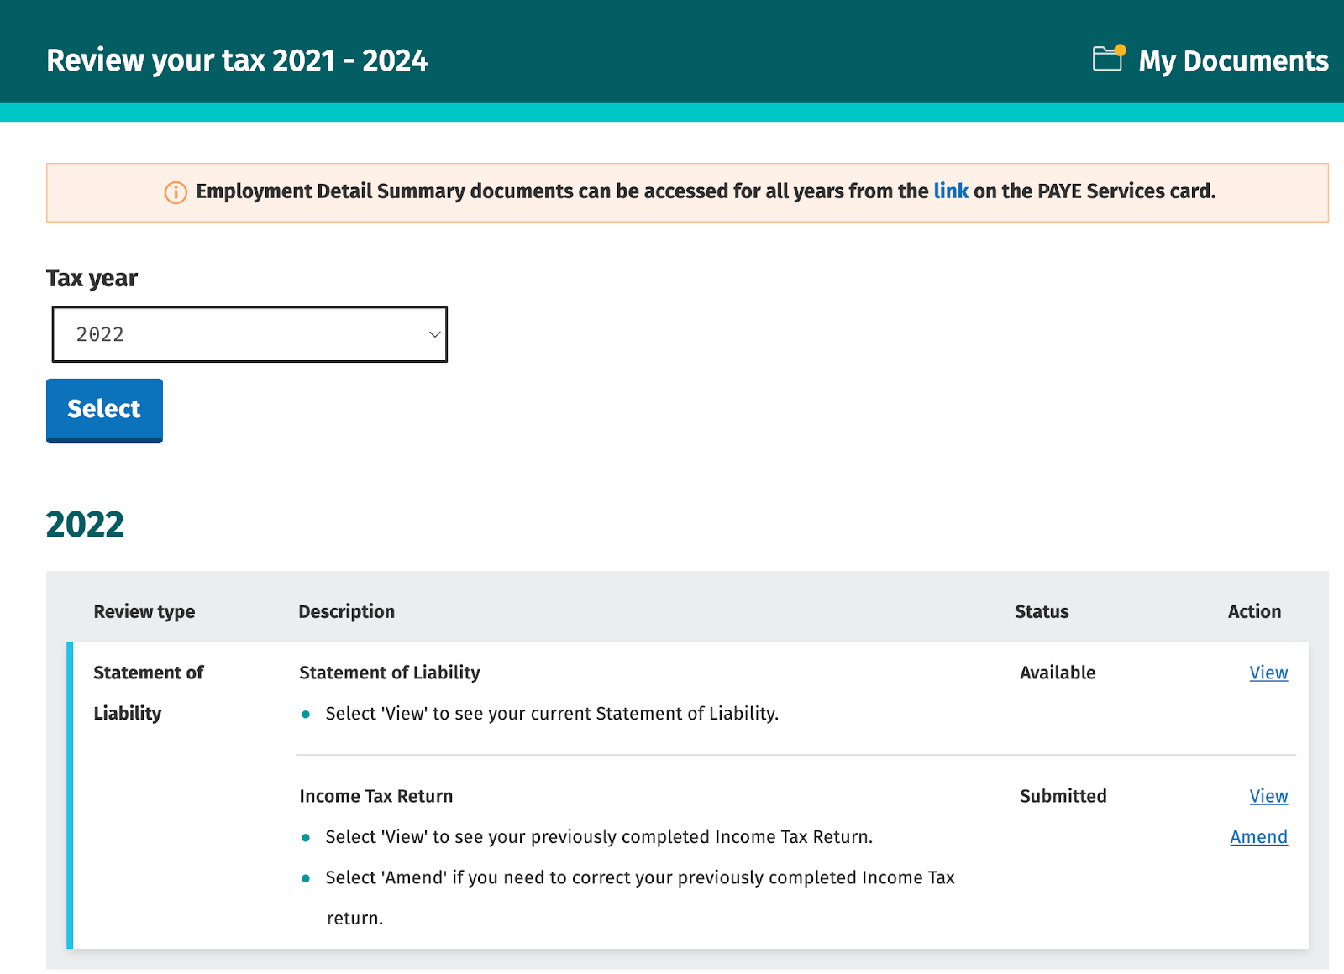Follow the 'link' hyperlink in the banner
Image resolution: width=1344 pixels, height=974 pixels.
pos(950,191)
